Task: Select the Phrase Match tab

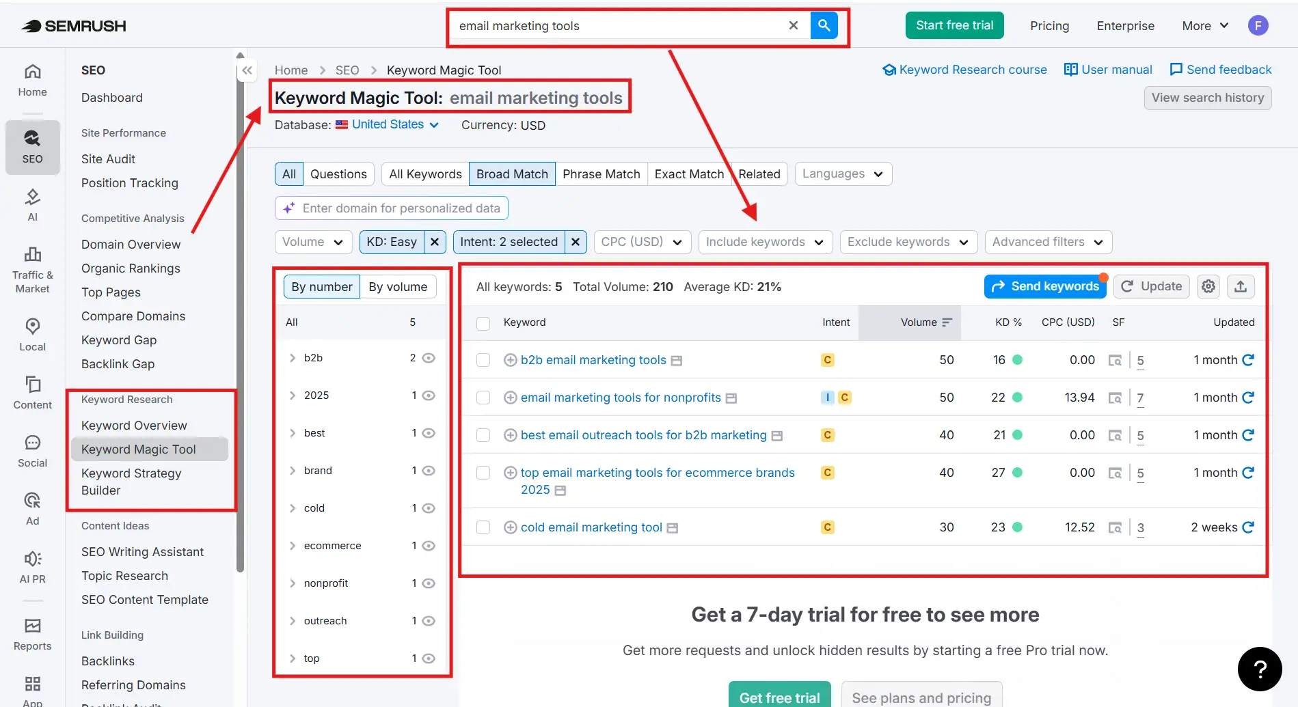Action: pyautogui.click(x=601, y=174)
